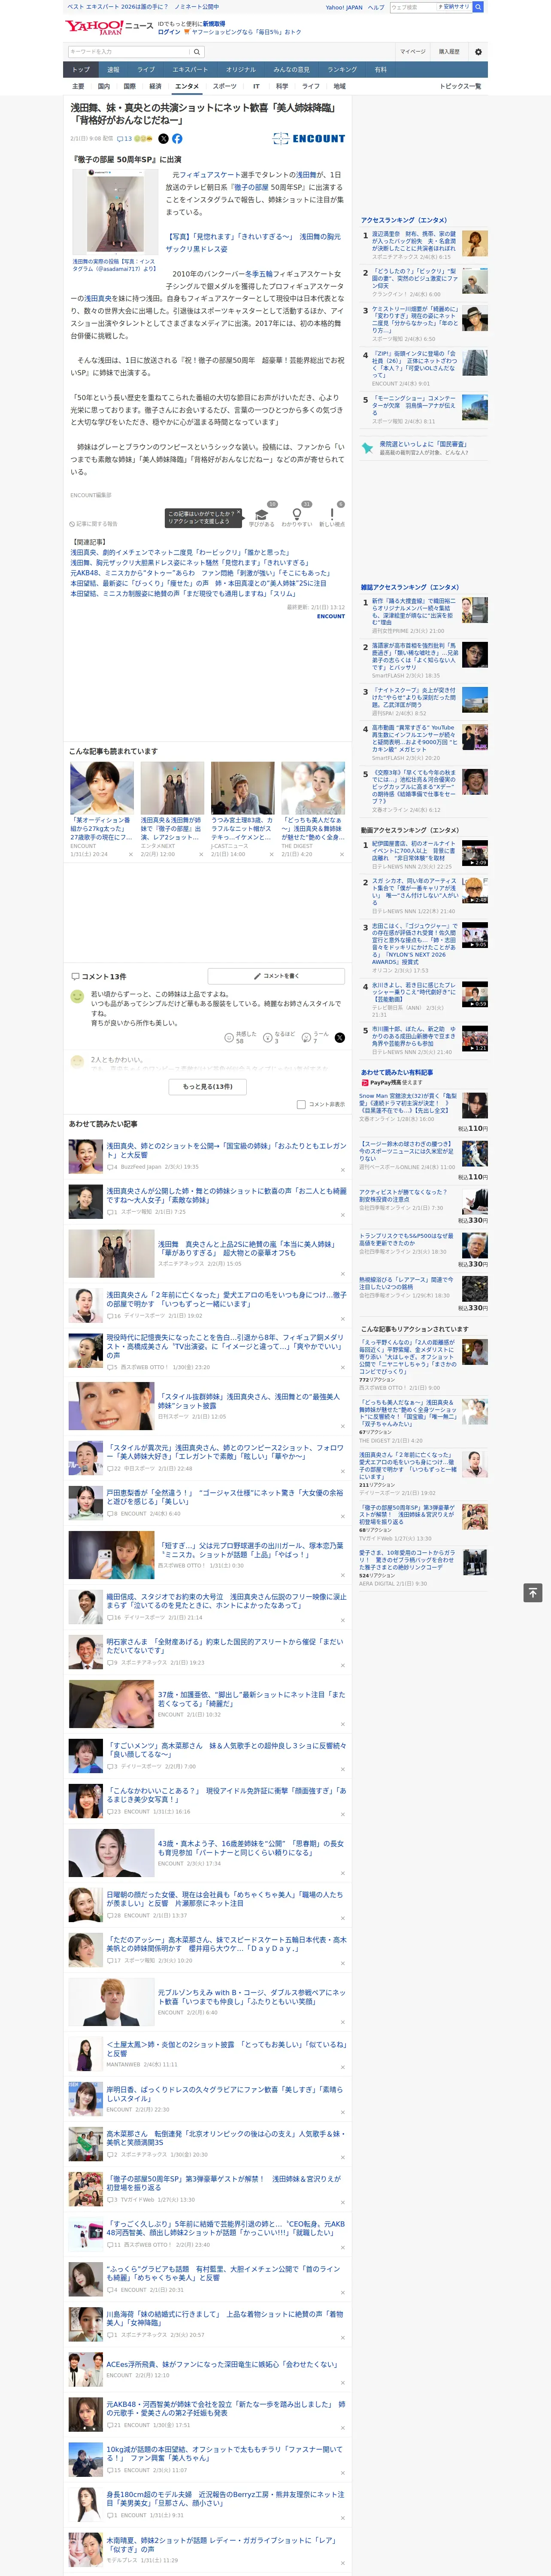Click the scroll-to-top arrow button
The image size is (551, 2576).
[533, 1592]
